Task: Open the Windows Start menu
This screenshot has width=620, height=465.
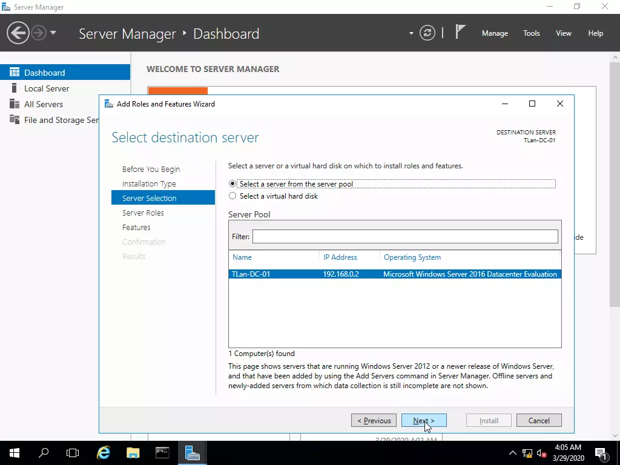Action: [x=15, y=453]
